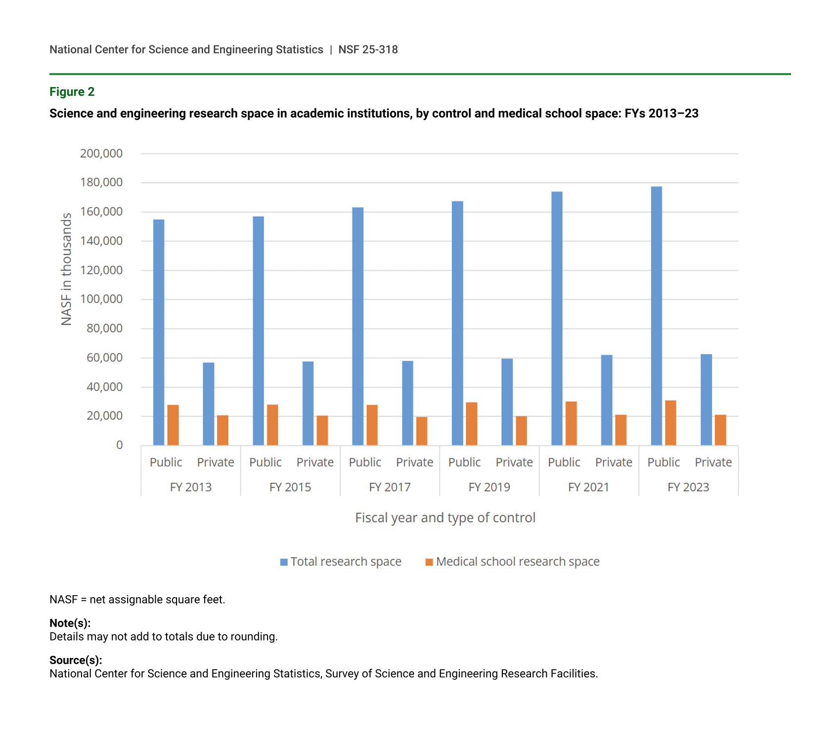The width and height of the screenshot is (840, 734).
Task: Click the Fiscal year and type of control title
Action: pos(445,518)
